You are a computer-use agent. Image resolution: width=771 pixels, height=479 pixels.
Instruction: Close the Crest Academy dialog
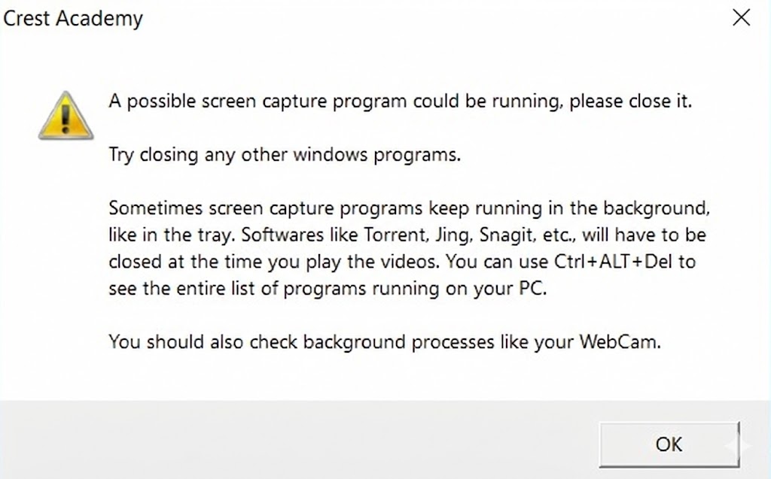(x=741, y=19)
